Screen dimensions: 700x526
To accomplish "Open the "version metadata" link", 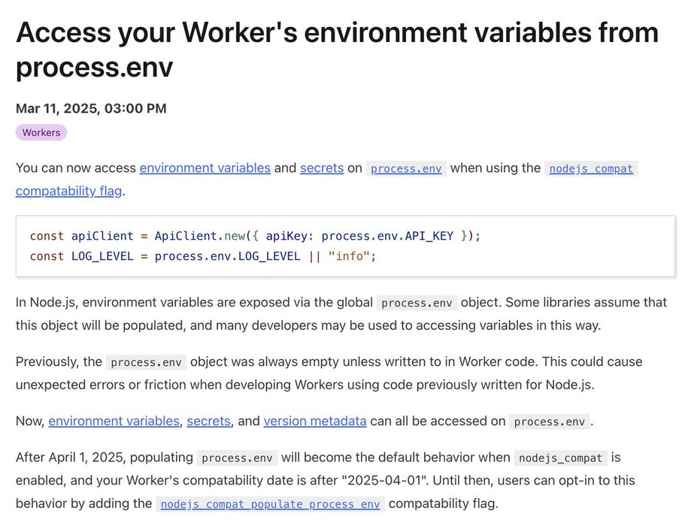I will 315,422.
